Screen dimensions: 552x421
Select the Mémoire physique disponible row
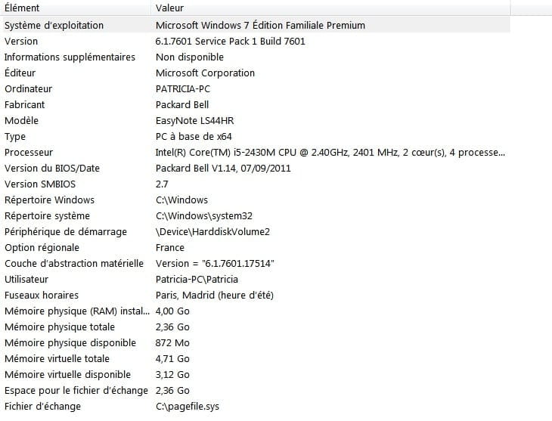pos(256,343)
